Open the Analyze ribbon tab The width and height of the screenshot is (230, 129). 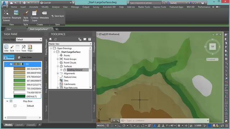[x=56, y=7]
